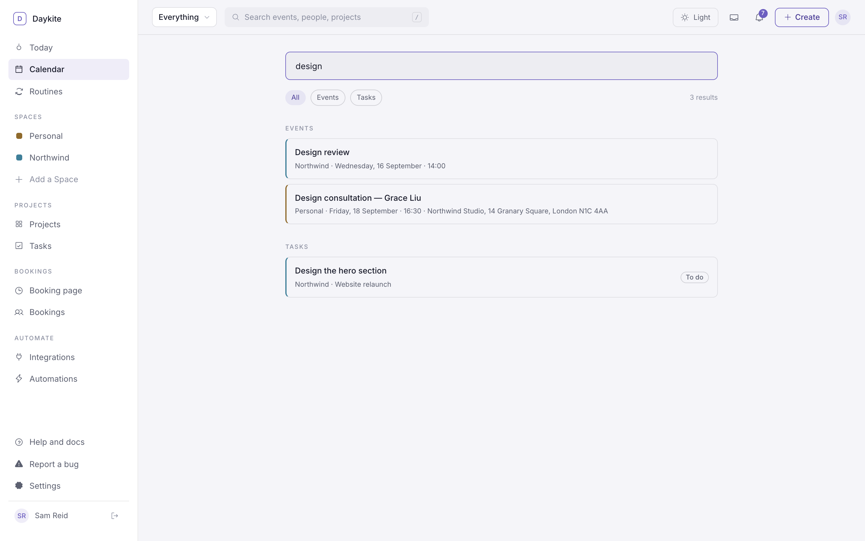
Task: Click the magnifier icon in top search bar
Action: tap(235, 17)
